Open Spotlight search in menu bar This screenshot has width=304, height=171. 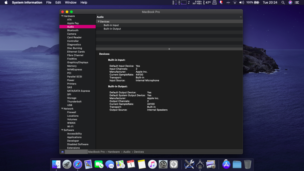point(283,2)
